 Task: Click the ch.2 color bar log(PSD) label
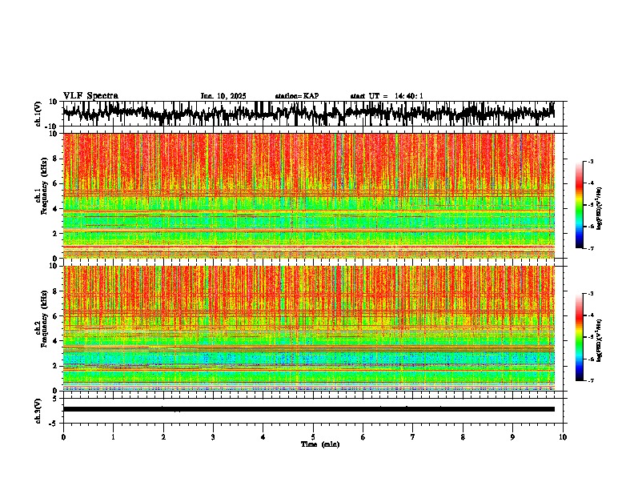coord(599,340)
